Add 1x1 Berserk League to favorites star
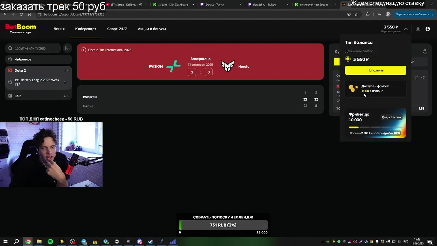 (10, 82)
